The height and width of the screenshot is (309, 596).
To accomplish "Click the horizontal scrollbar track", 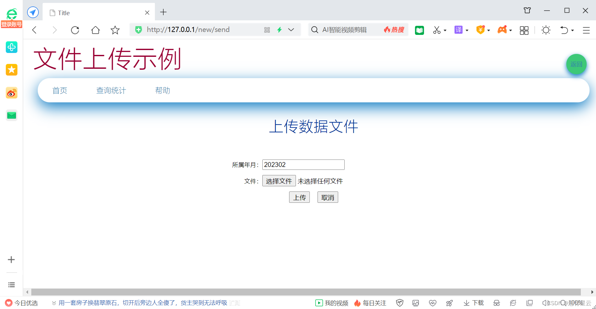I will (x=306, y=292).
